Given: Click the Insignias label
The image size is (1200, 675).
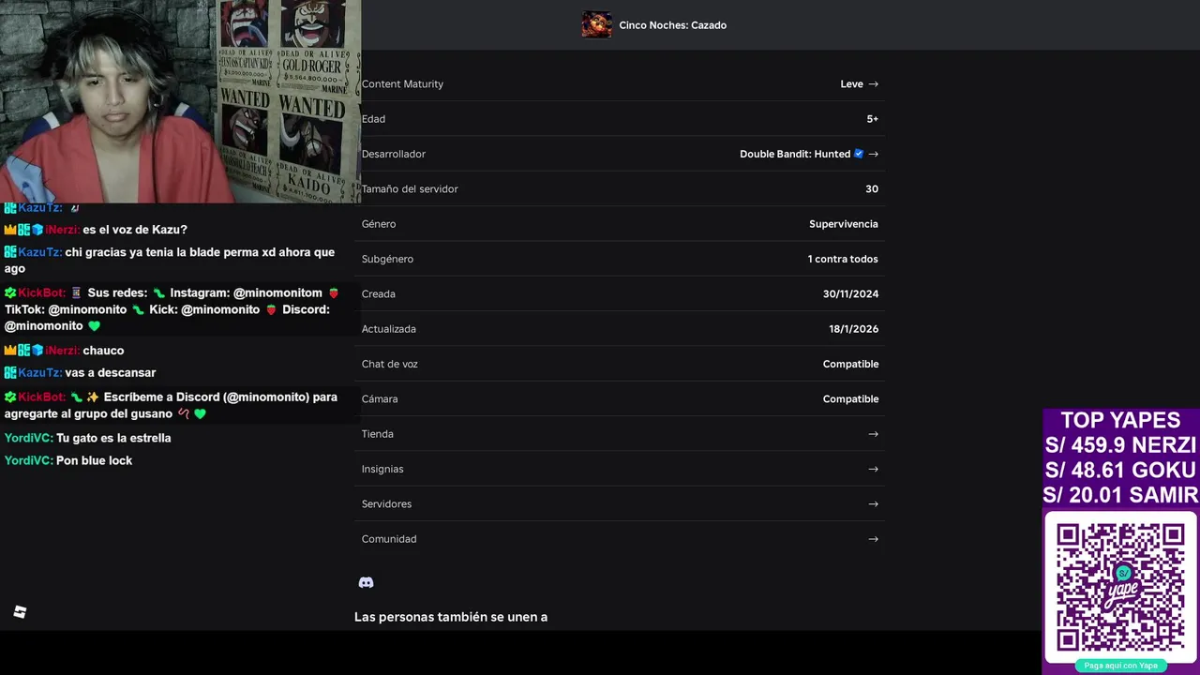Looking at the screenshot, I should pos(382,469).
